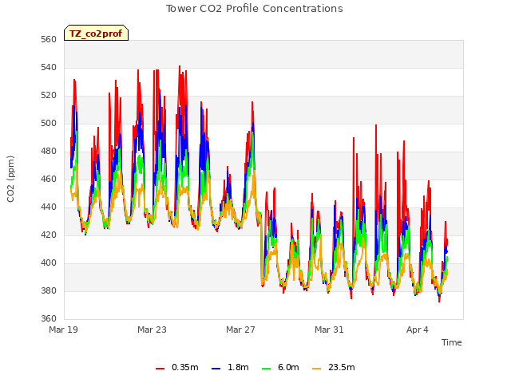
Task: Click the 440 y-axis tick label
Action: (x=49, y=207)
